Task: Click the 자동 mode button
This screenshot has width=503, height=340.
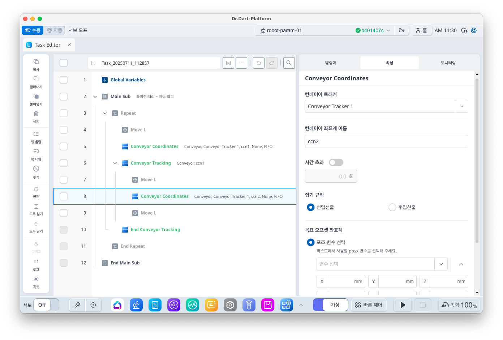Action: click(55, 30)
